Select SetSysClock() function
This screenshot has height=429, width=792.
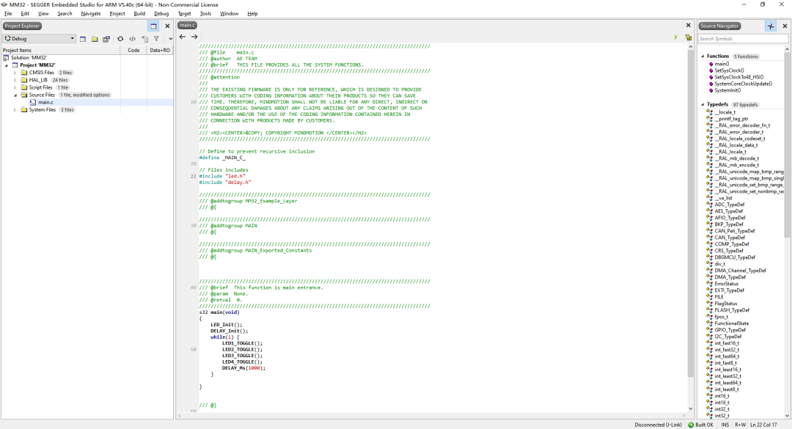(x=729, y=70)
